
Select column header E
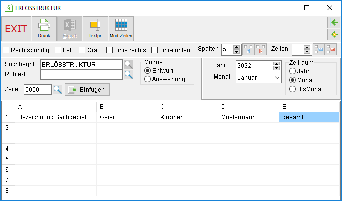[309, 107]
